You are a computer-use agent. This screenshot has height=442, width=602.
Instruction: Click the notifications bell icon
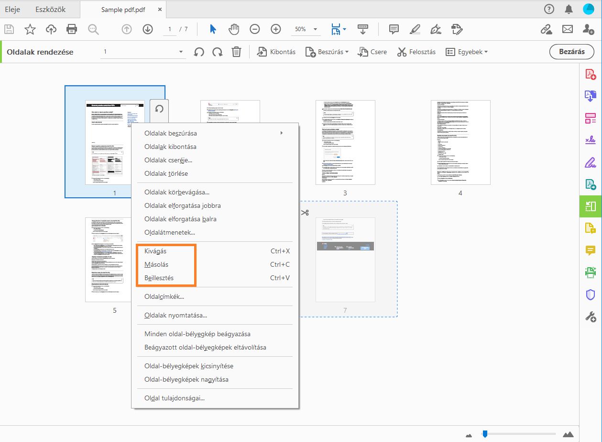tap(569, 9)
